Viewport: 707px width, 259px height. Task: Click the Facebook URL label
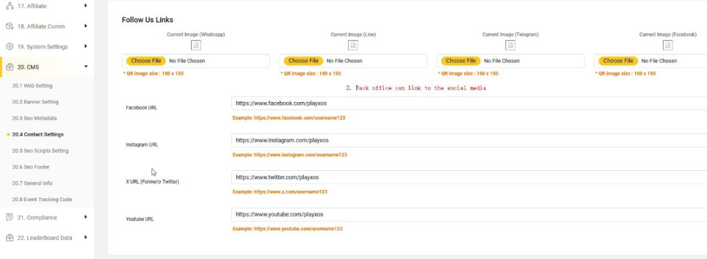tap(142, 108)
